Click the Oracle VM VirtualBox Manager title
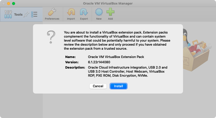Image resolution: width=216 pixels, height=118 pixels. (x=108, y=4)
